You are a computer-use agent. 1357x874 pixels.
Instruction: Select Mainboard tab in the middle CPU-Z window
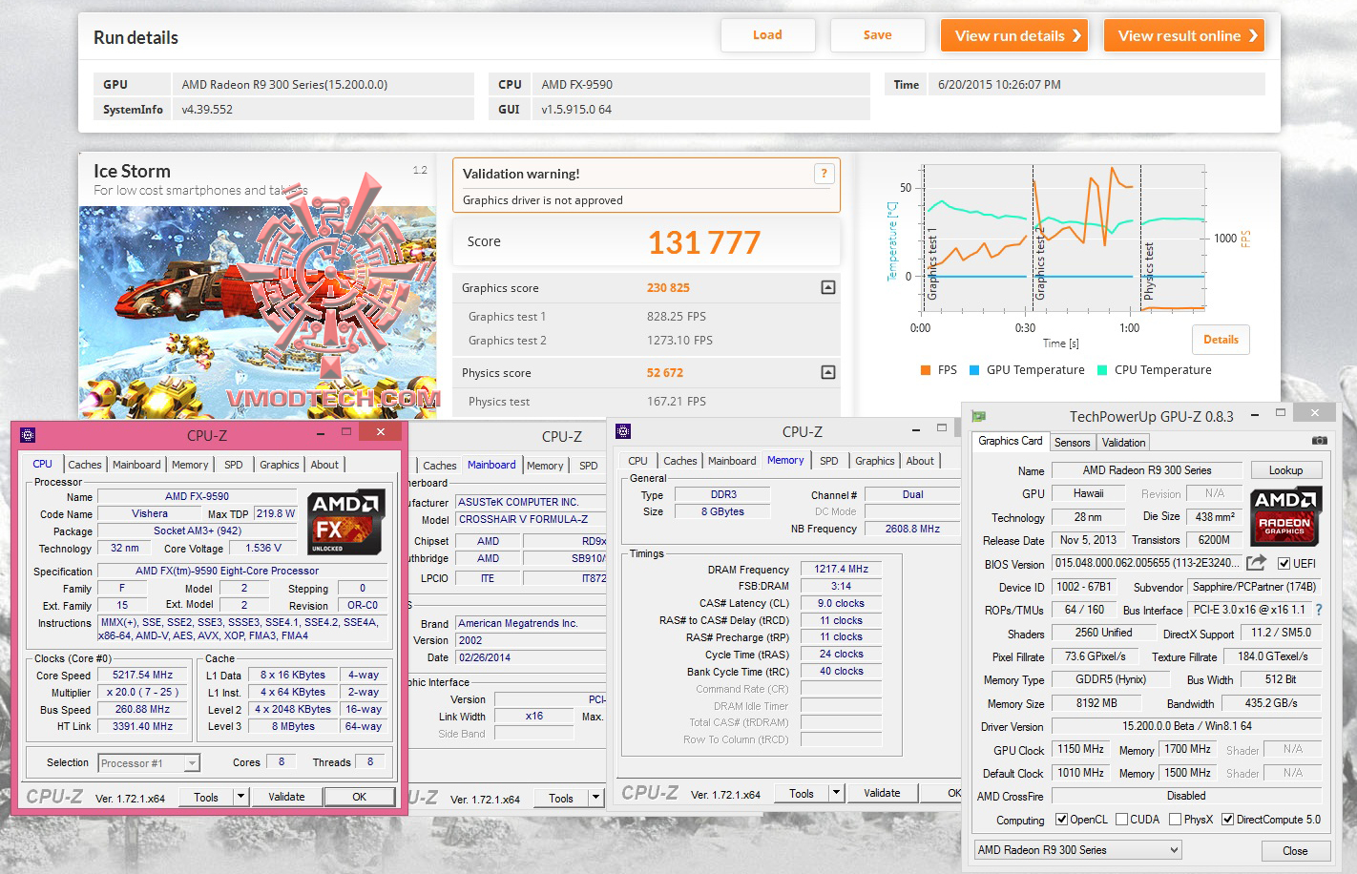(x=491, y=465)
